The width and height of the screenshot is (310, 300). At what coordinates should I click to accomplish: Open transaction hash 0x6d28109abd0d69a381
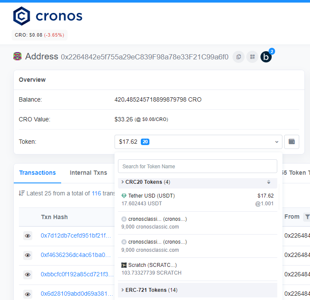tap(77, 294)
